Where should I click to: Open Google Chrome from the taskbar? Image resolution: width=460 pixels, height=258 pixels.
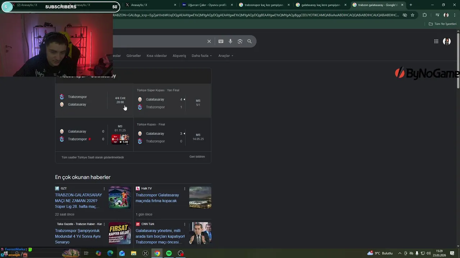[x=157, y=253]
